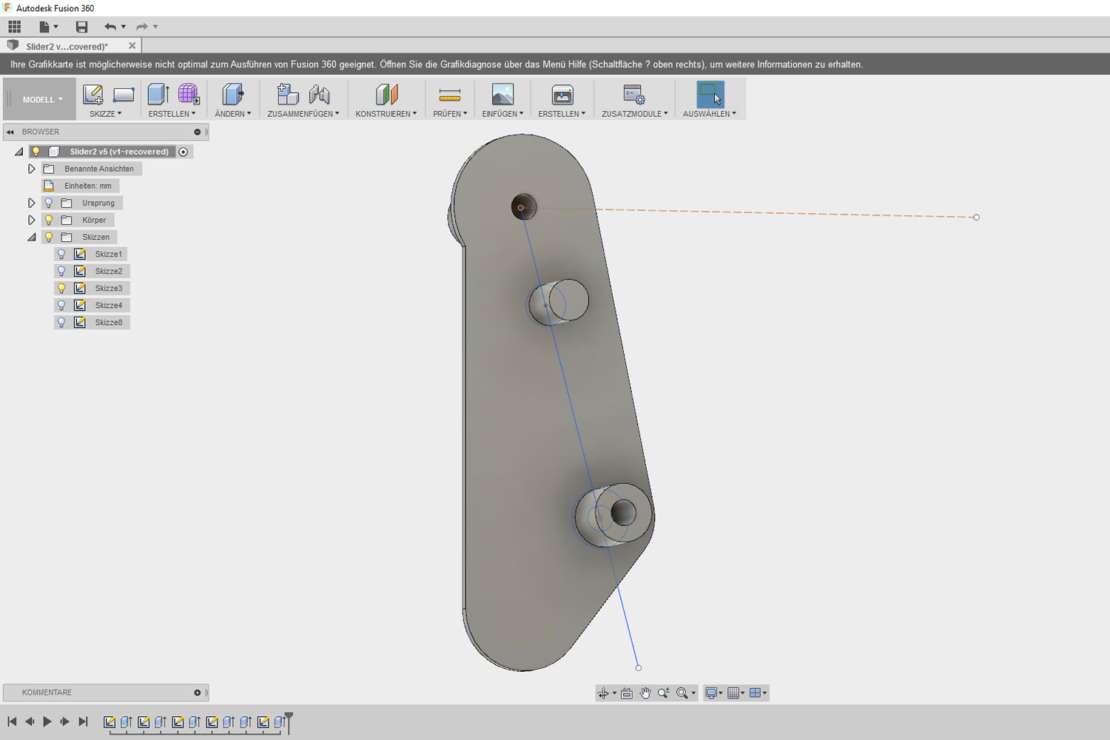
Task: Click the Select tool icon
Action: click(710, 94)
